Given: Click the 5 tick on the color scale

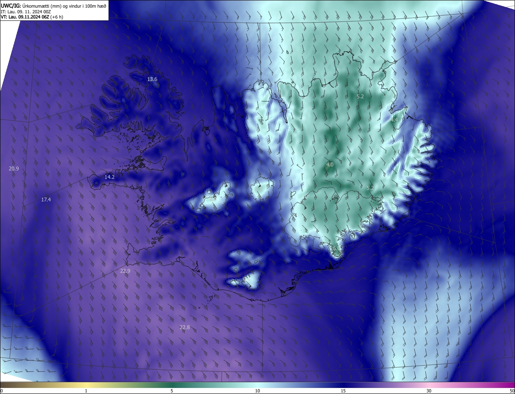Looking at the screenshot, I should [172, 391].
